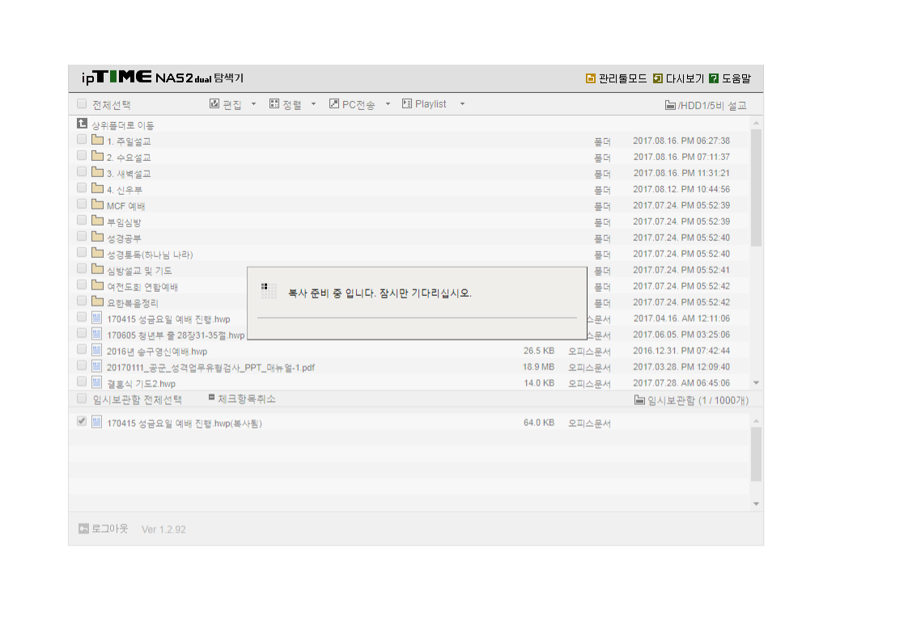
Task: Expand the 편집 dropdown arrow
Action: 253,104
